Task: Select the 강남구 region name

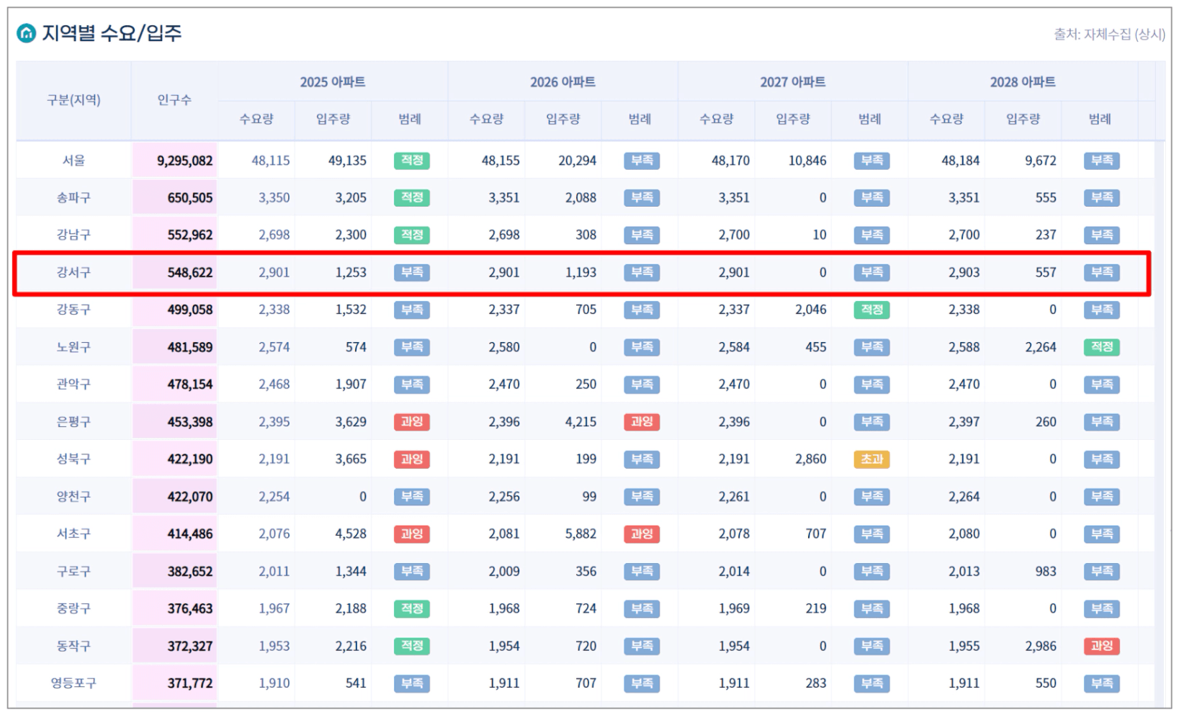Action: point(73,235)
